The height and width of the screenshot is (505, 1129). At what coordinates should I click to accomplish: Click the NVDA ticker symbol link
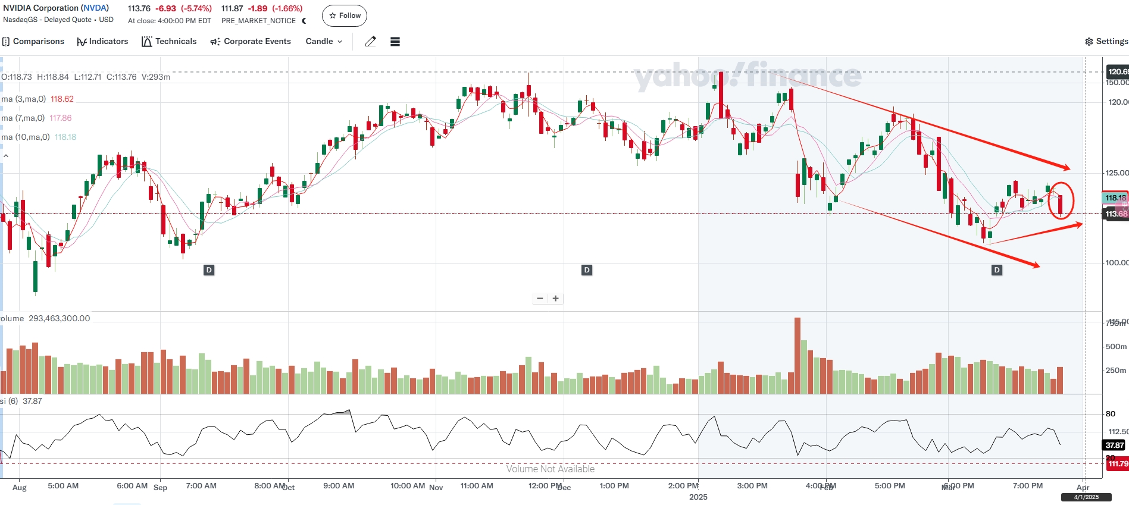point(95,8)
